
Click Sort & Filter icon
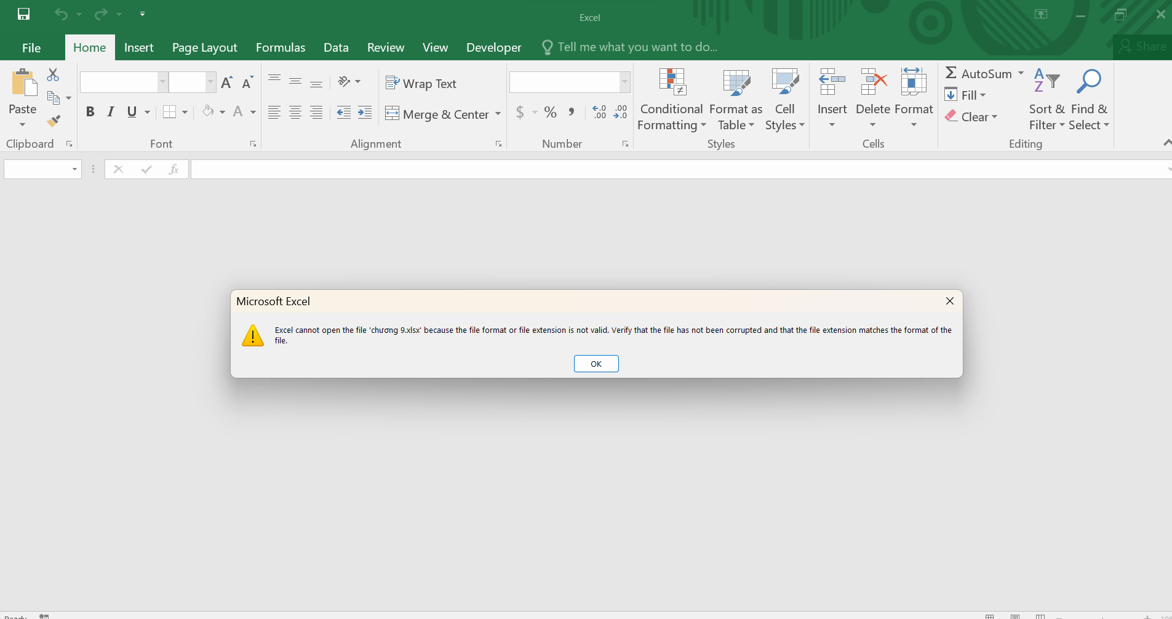pyautogui.click(x=1046, y=81)
